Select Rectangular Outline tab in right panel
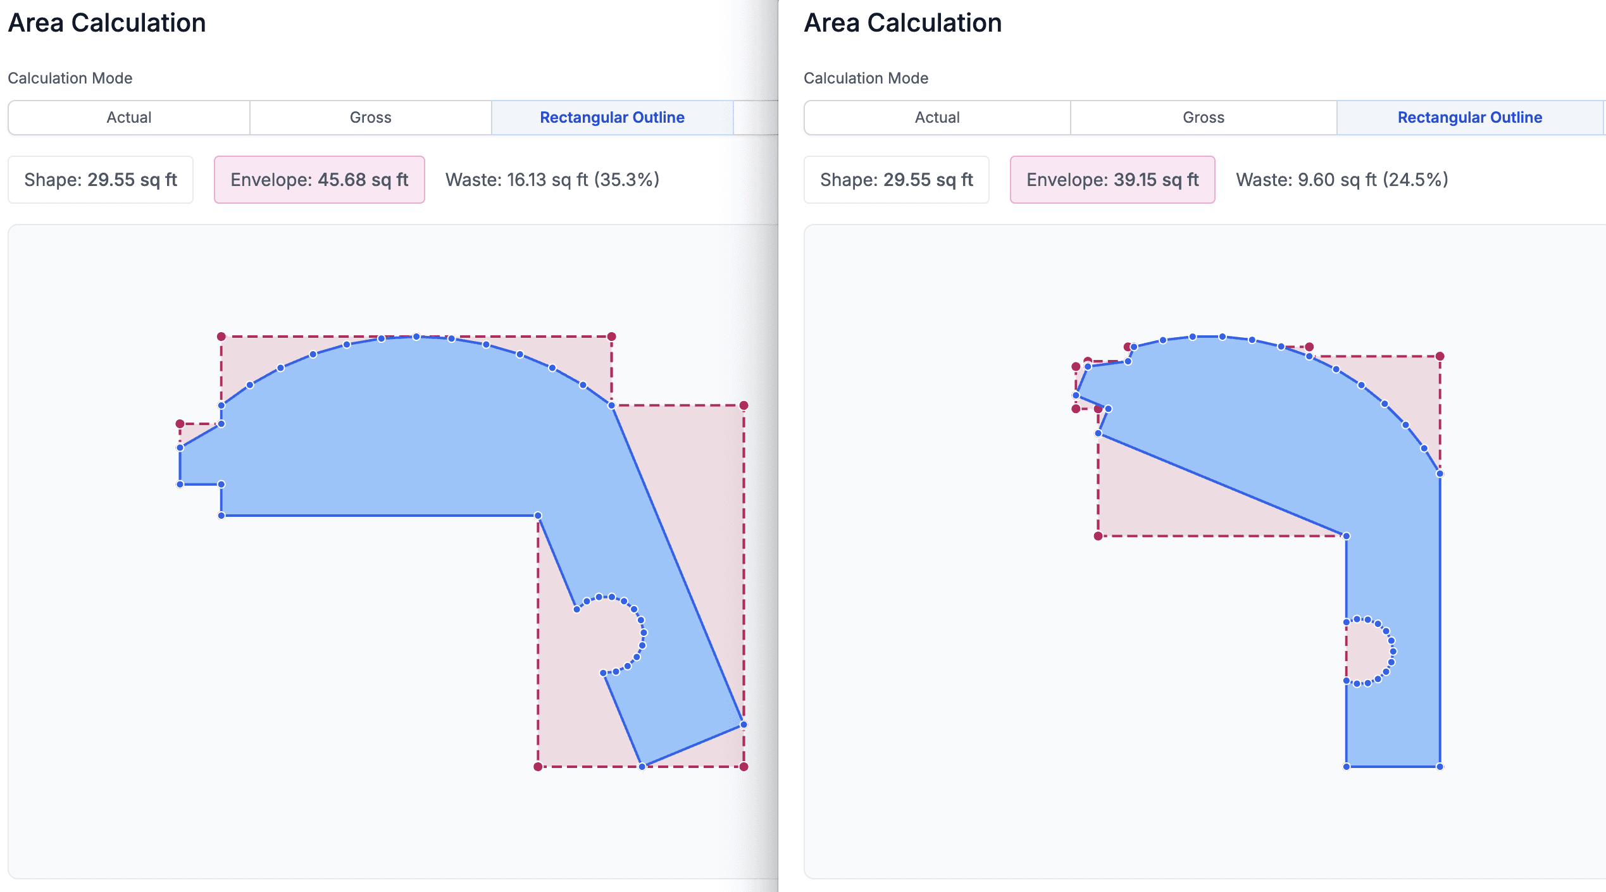1606x892 pixels. [x=1469, y=118]
